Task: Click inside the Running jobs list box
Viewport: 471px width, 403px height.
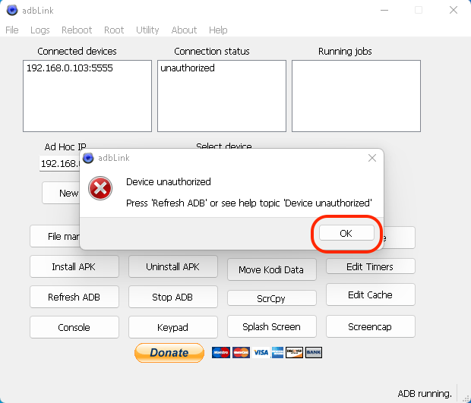Action: pos(356,96)
